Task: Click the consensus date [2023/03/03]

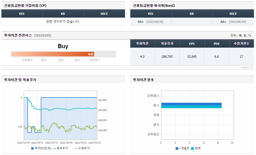Action: [x=43, y=35]
